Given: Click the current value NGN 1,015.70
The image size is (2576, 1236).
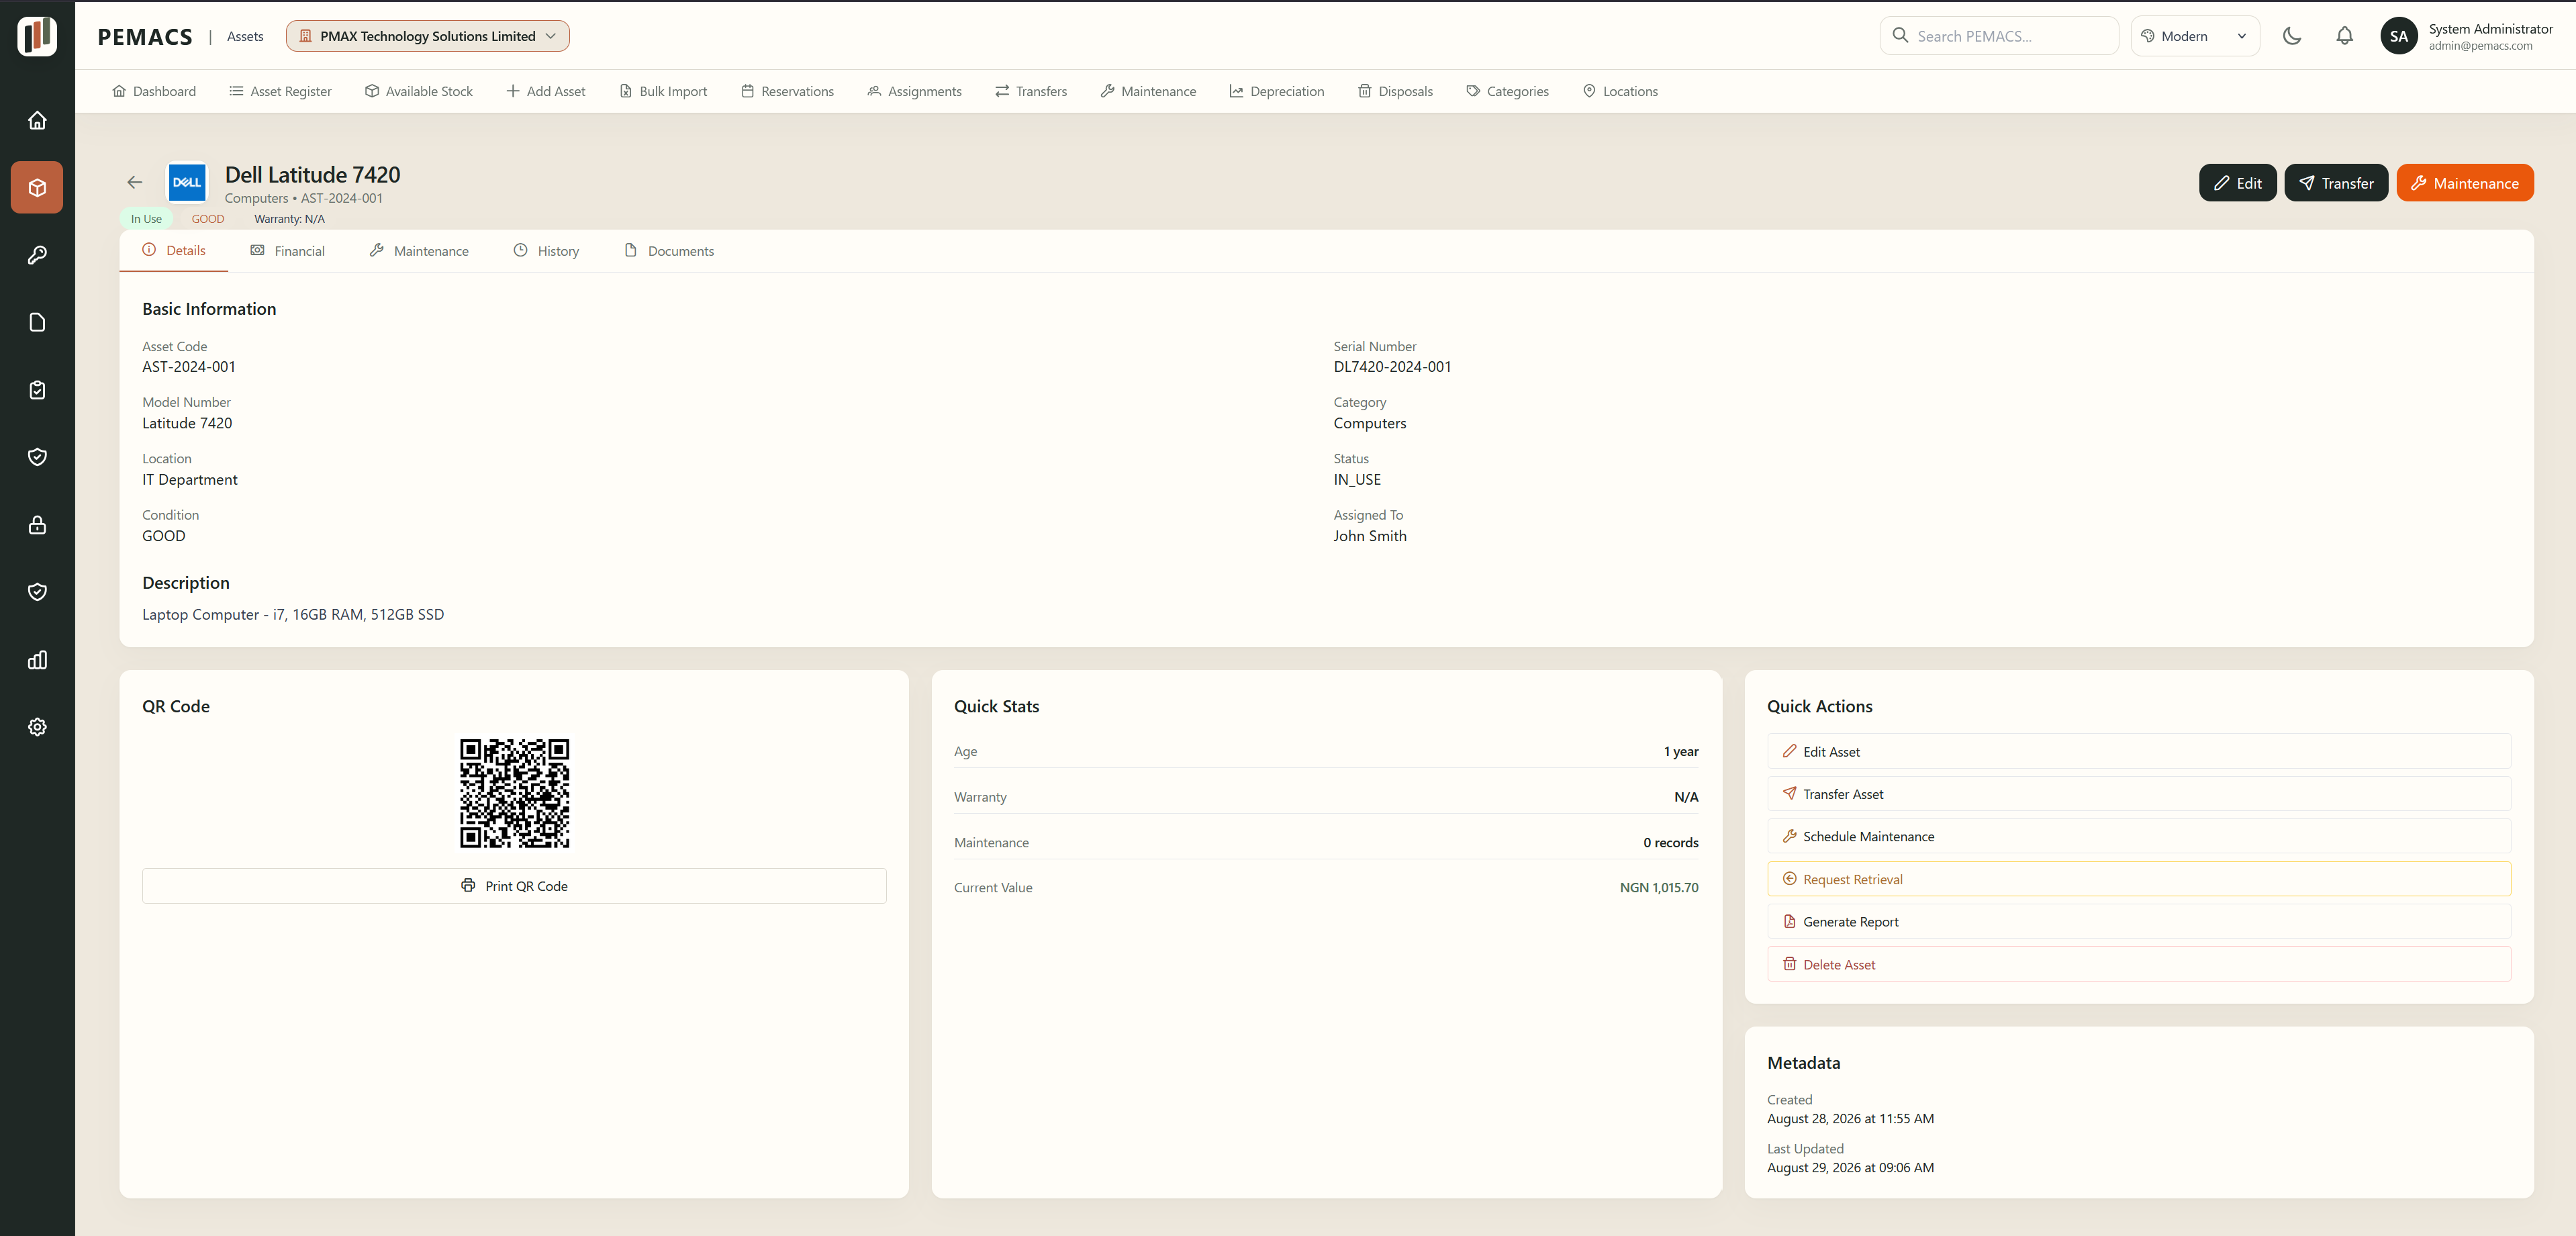Looking at the screenshot, I should tap(1659, 887).
